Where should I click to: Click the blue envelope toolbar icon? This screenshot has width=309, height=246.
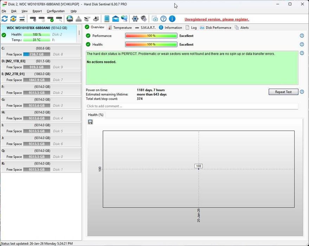116,19
